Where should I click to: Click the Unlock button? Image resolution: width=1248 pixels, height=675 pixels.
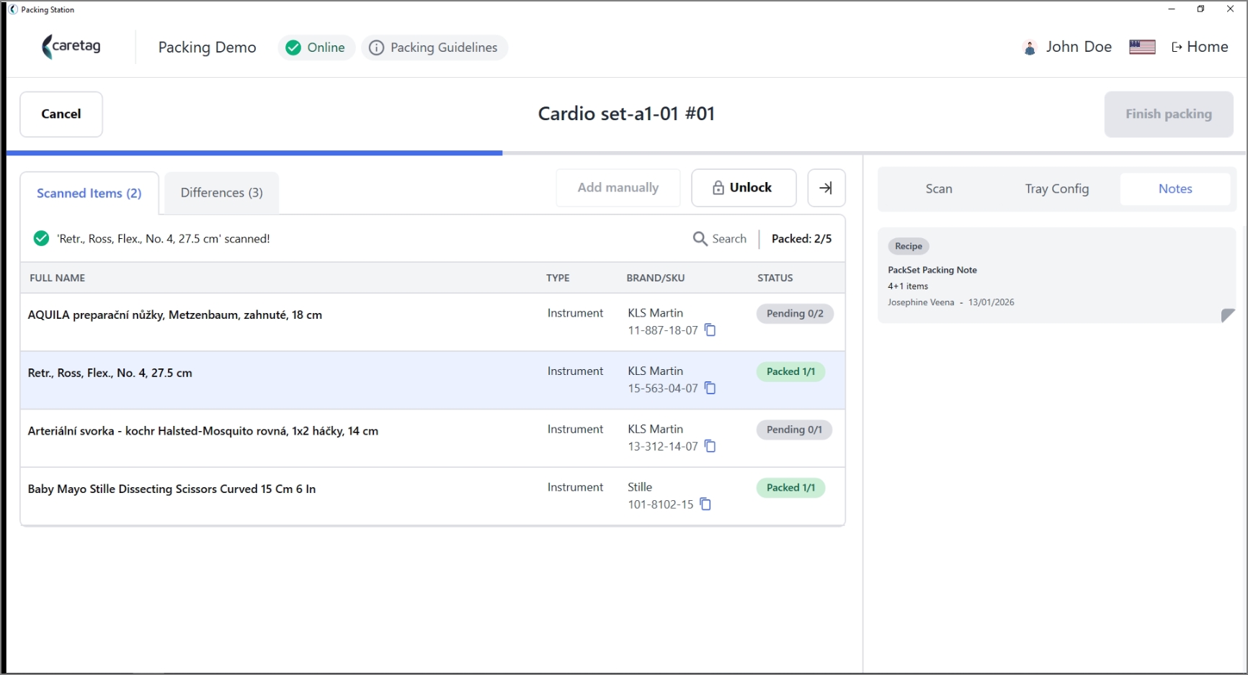(x=744, y=188)
